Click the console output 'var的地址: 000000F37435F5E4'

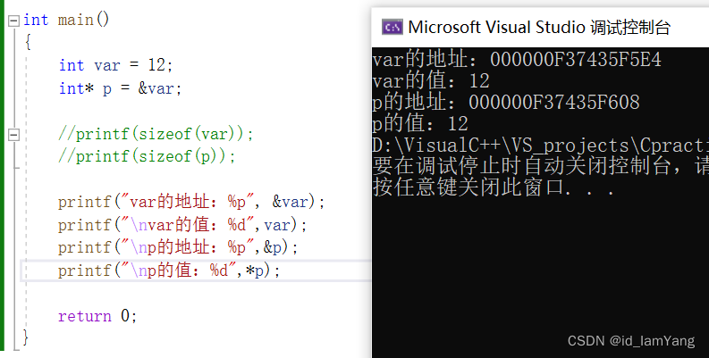pos(517,60)
